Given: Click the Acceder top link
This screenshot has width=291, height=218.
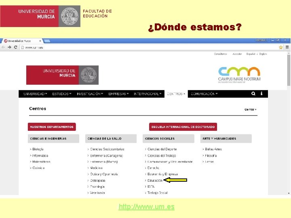Looking at the screenshot, I should [237, 54].
